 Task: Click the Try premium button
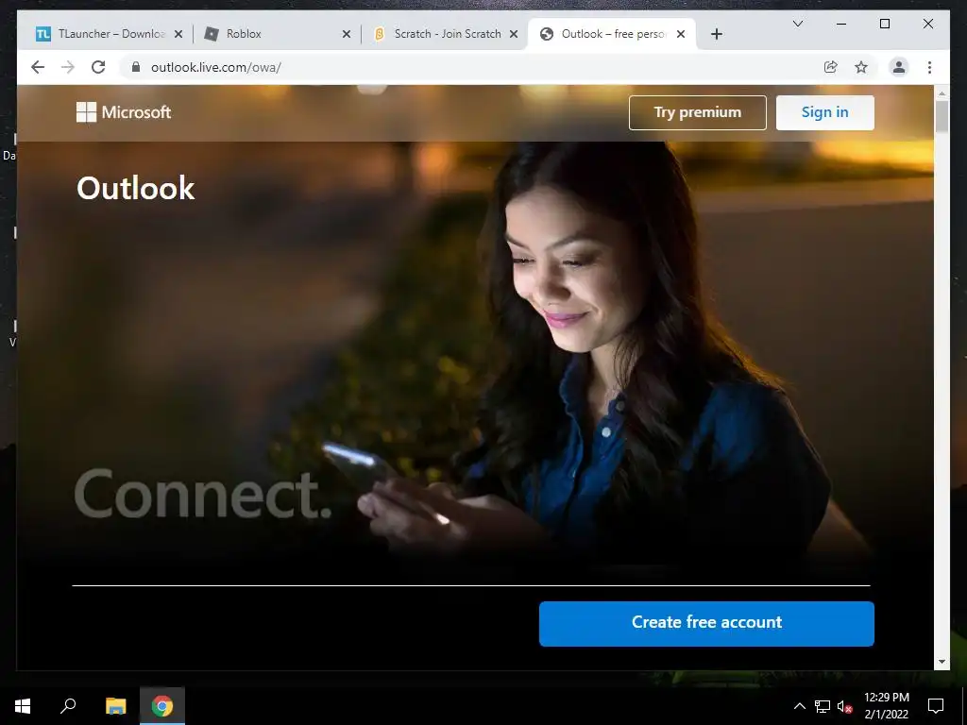(x=698, y=112)
